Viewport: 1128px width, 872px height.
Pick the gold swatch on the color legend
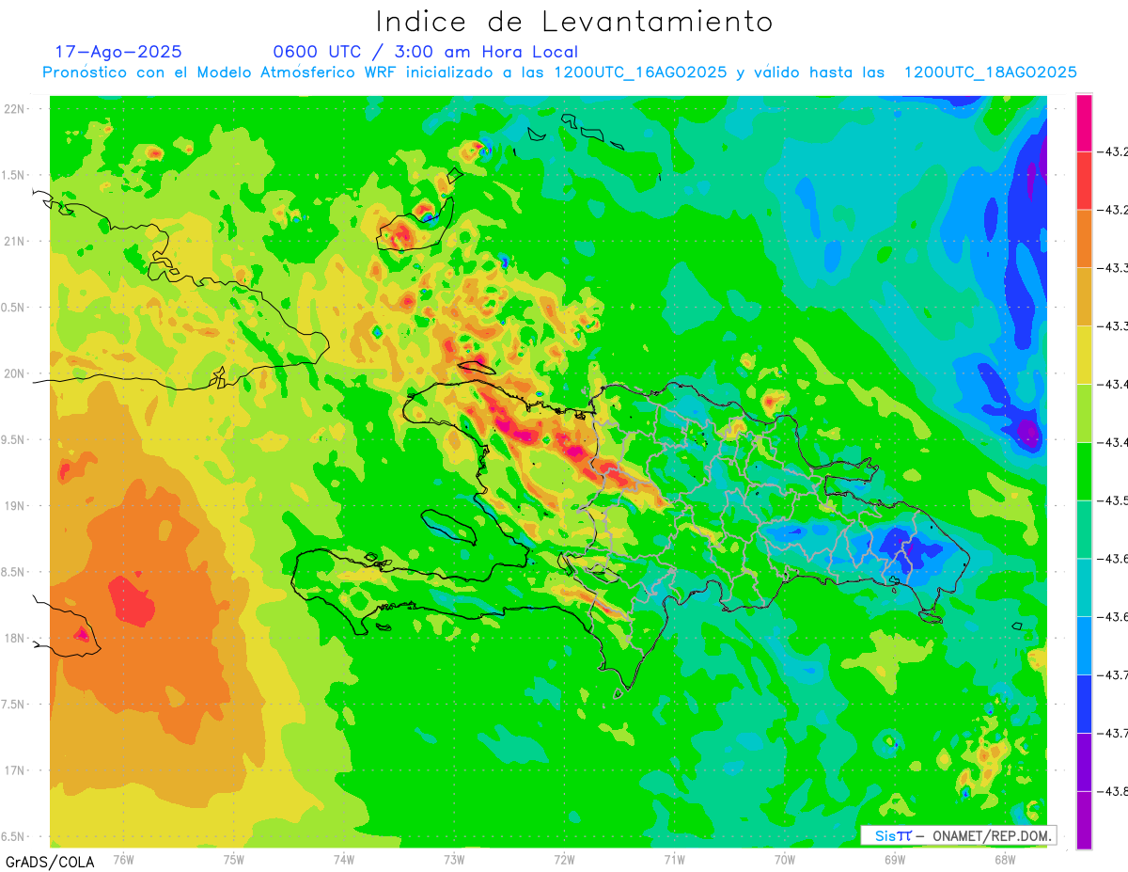[1084, 296]
